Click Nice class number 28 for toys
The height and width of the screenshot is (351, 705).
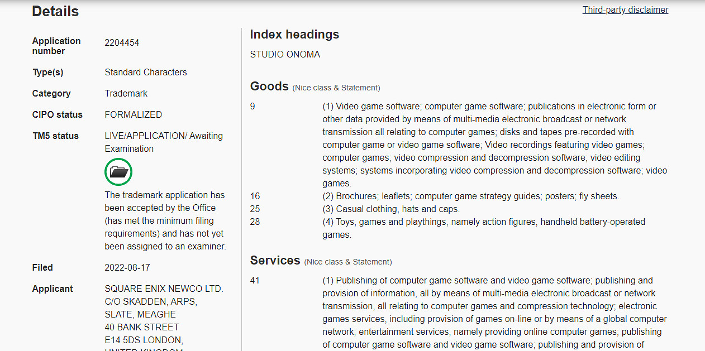click(x=255, y=222)
